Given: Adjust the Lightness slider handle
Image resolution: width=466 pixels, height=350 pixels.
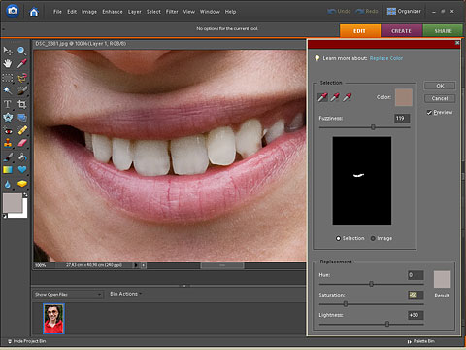Looking at the screenshot, I should coord(387,324).
